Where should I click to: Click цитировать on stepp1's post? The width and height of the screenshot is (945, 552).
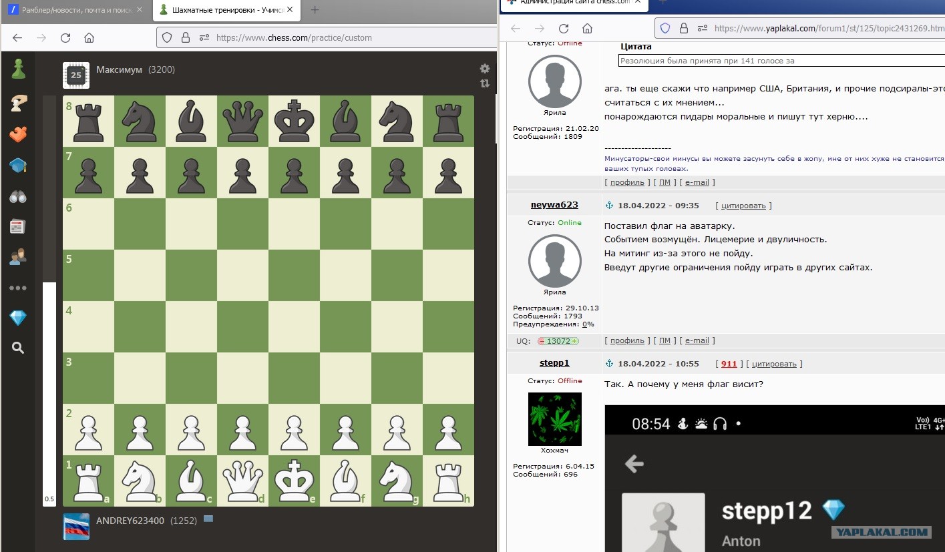[774, 364]
